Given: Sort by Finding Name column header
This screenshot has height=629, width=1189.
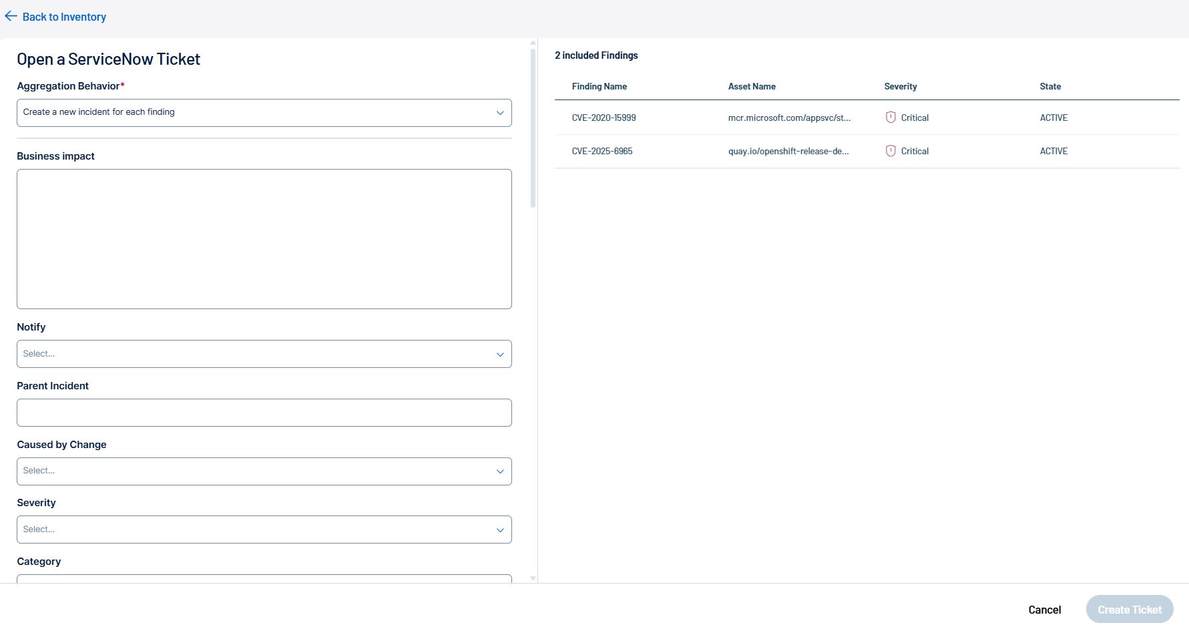Looking at the screenshot, I should coord(599,86).
